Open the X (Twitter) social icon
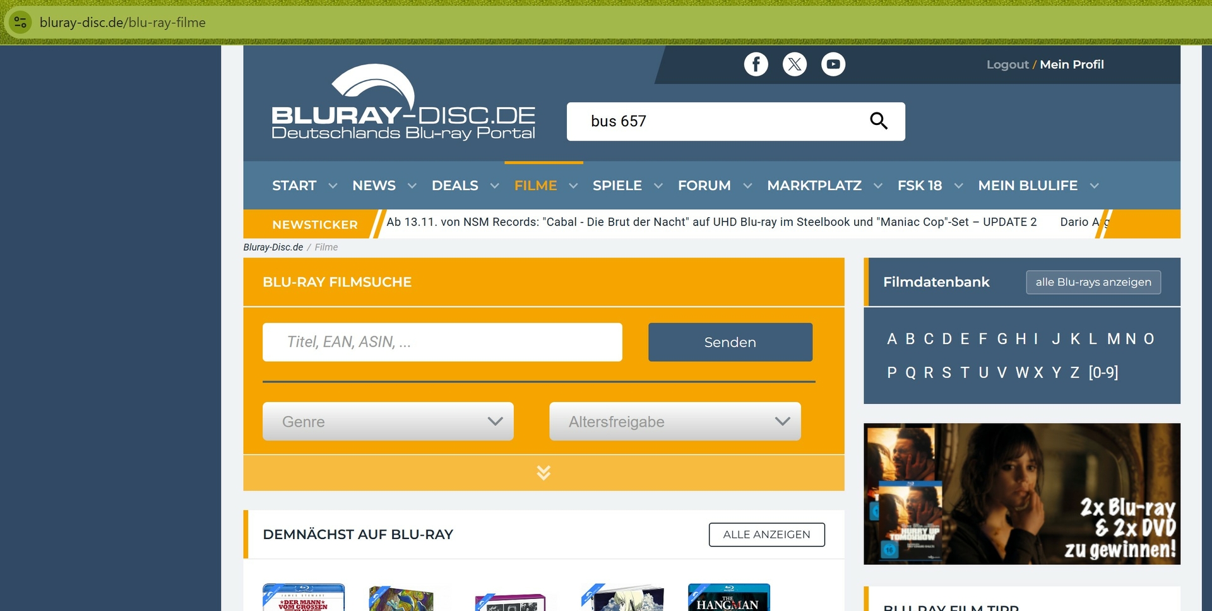The height and width of the screenshot is (611, 1212). 794,64
